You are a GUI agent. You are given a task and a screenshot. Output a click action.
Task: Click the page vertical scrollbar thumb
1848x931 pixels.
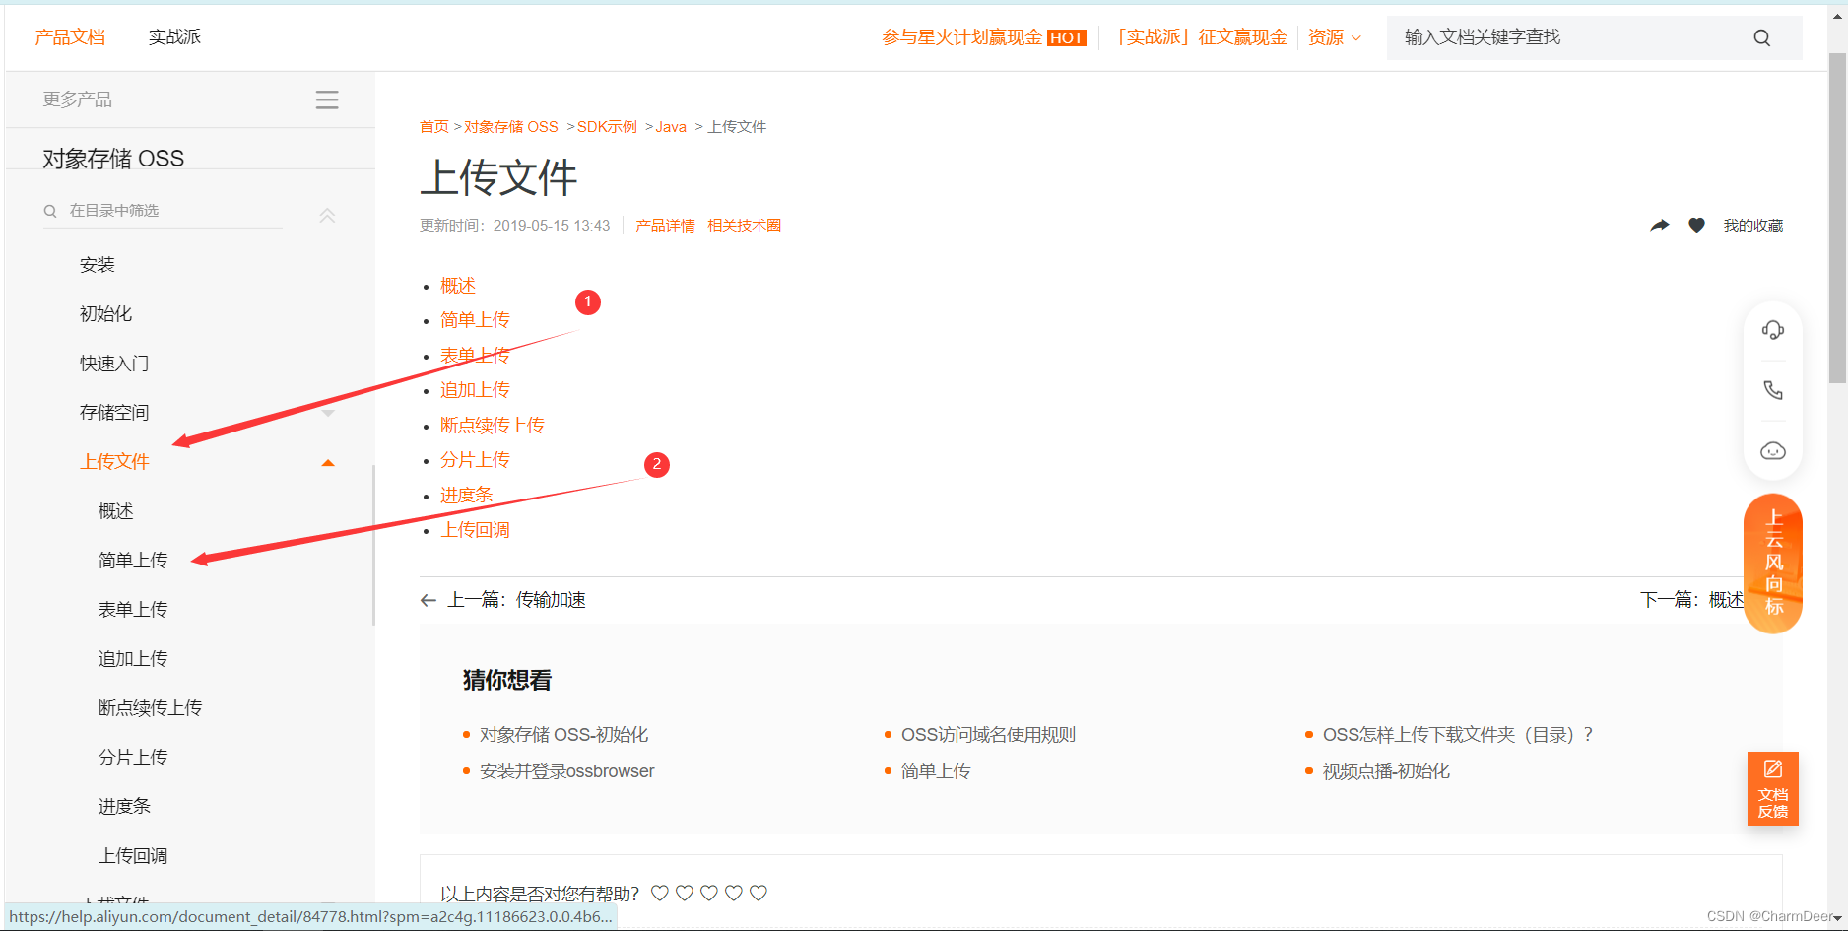1837,217
